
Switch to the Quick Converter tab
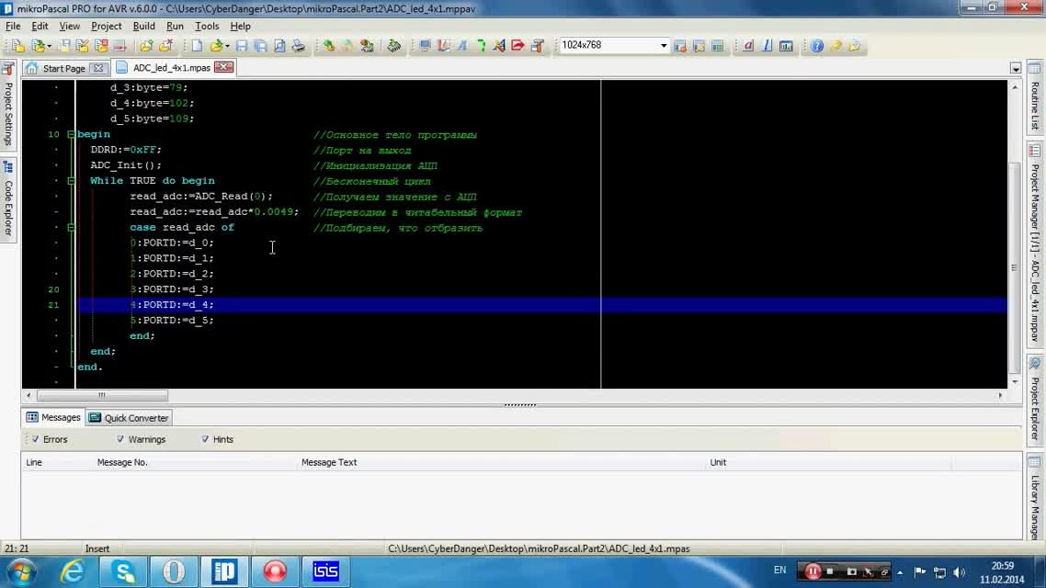(x=129, y=418)
